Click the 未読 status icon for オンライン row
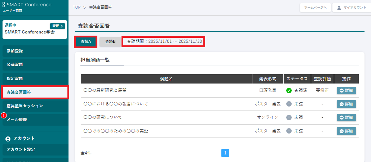Image resolution: width=371 pixels, height=162 pixels. (289, 117)
